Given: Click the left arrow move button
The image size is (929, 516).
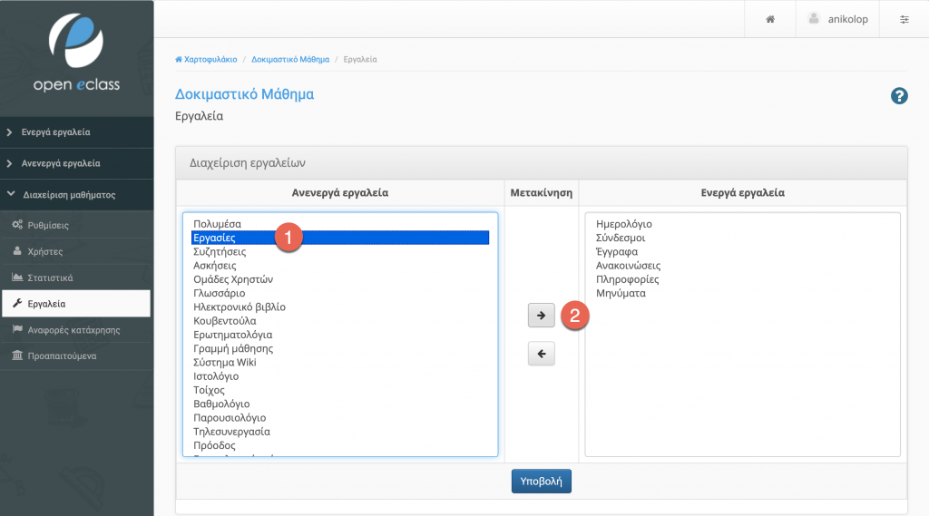Looking at the screenshot, I should pos(541,354).
